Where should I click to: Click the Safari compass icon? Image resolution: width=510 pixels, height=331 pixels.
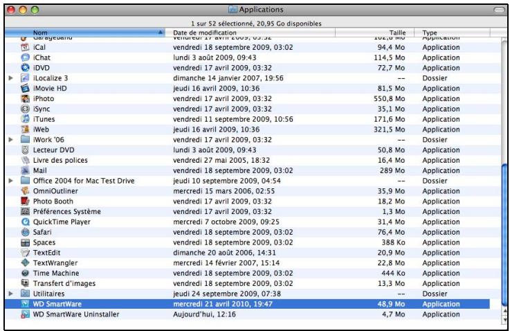pyautogui.click(x=25, y=232)
